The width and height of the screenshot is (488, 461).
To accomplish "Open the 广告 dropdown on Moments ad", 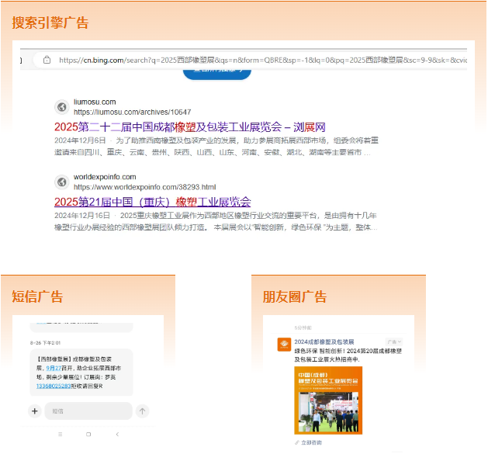I will (394, 341).
